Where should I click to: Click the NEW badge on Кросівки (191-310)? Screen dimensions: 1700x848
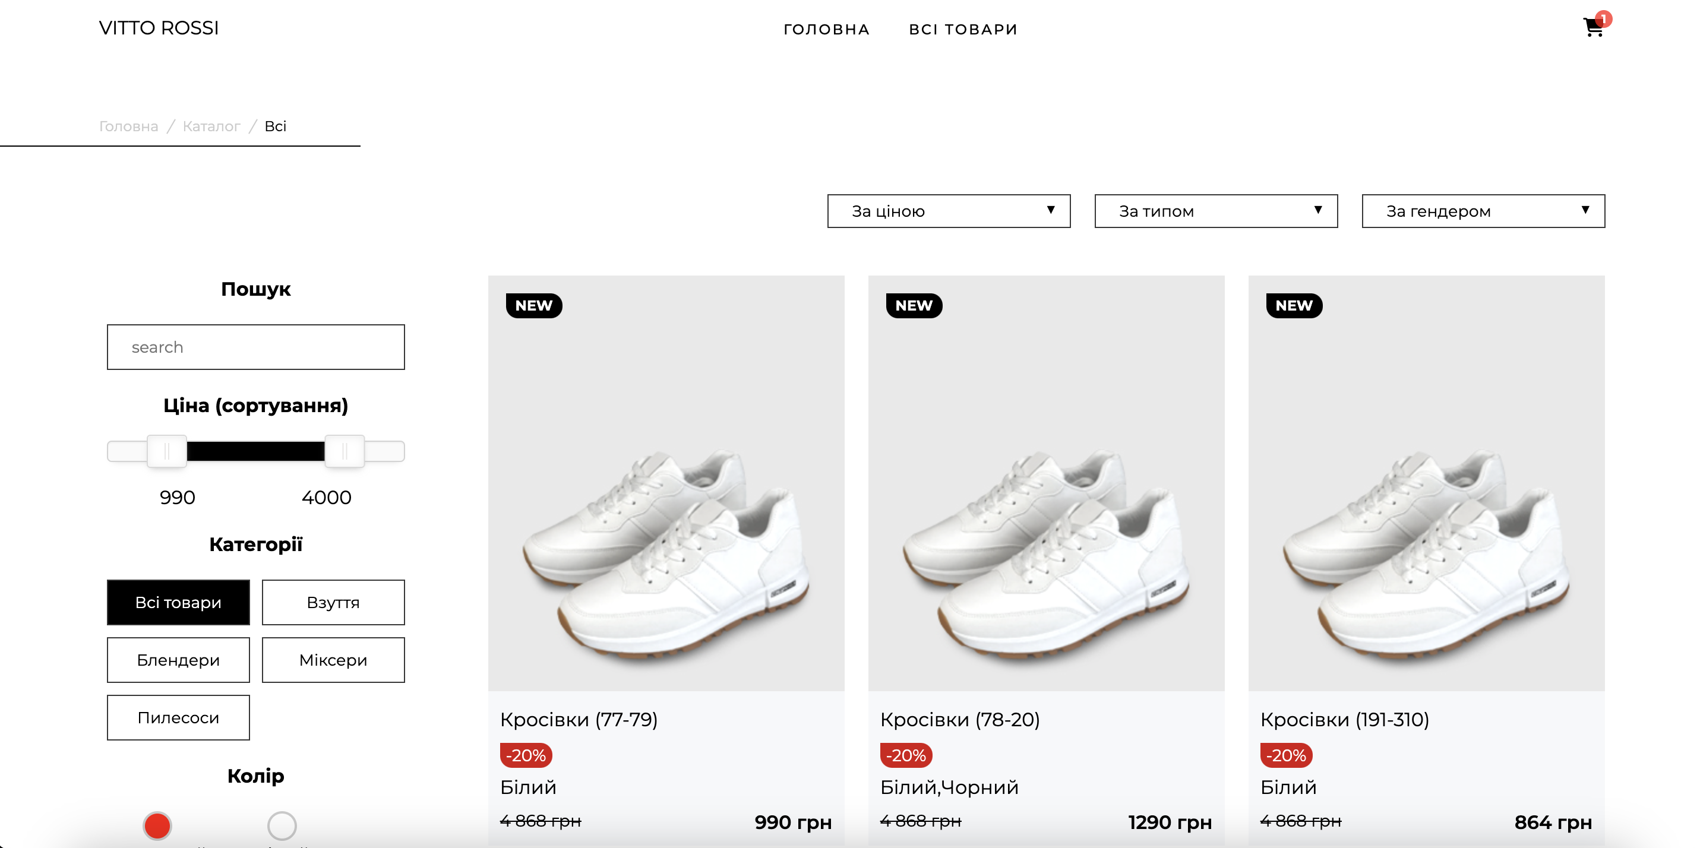[x=1294, y=306]
